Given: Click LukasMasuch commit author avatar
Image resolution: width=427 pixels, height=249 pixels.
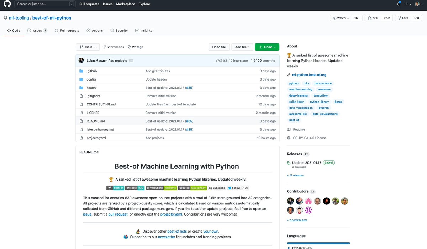Looking at the screenshot, I should (81, 61).
